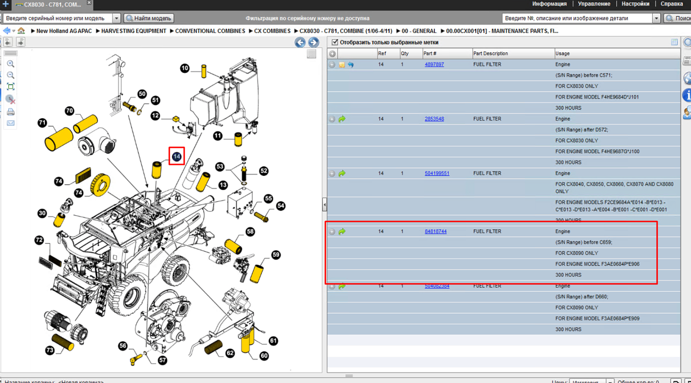
Task: Uncheck 'Отобразить только выбранные метки'
Action: click(335, 42)
